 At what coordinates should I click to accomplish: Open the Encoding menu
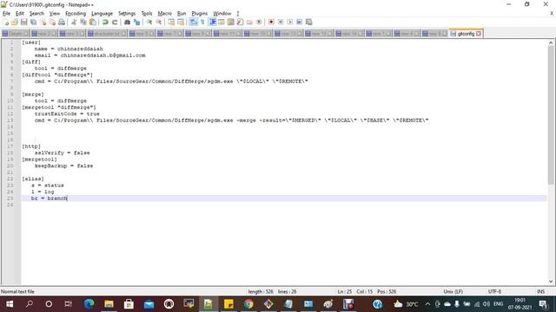76,14
